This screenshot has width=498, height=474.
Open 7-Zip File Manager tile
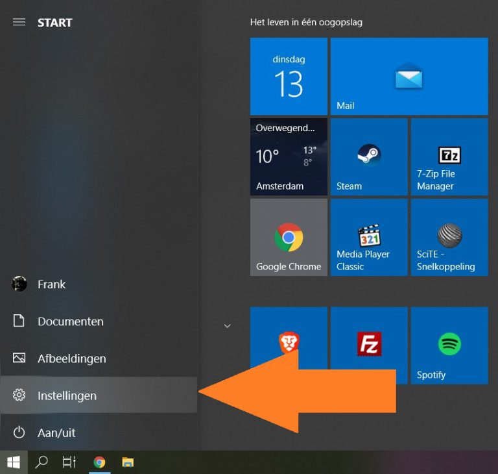tap(449, 157)
